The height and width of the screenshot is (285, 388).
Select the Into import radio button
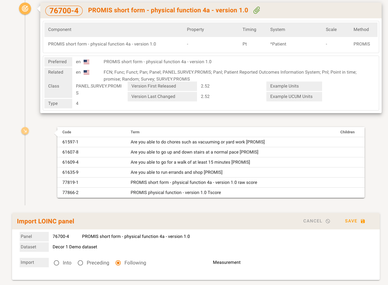[x=56, y=263]
